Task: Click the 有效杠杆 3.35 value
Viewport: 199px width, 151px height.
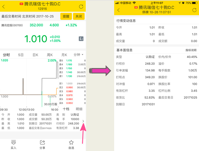Action: pos(152,91)
